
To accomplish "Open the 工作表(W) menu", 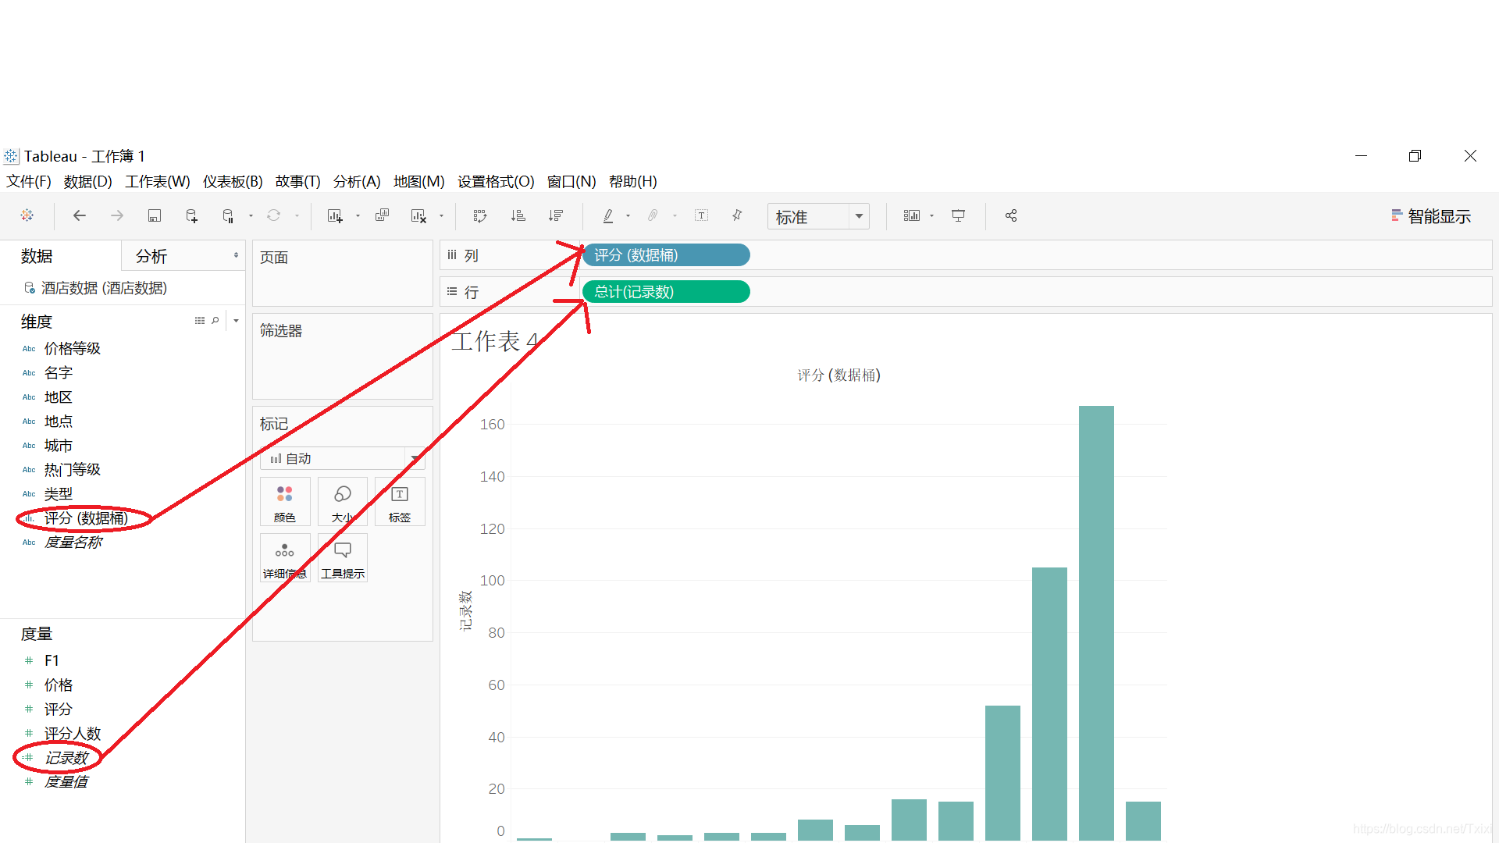I will 158,181.
